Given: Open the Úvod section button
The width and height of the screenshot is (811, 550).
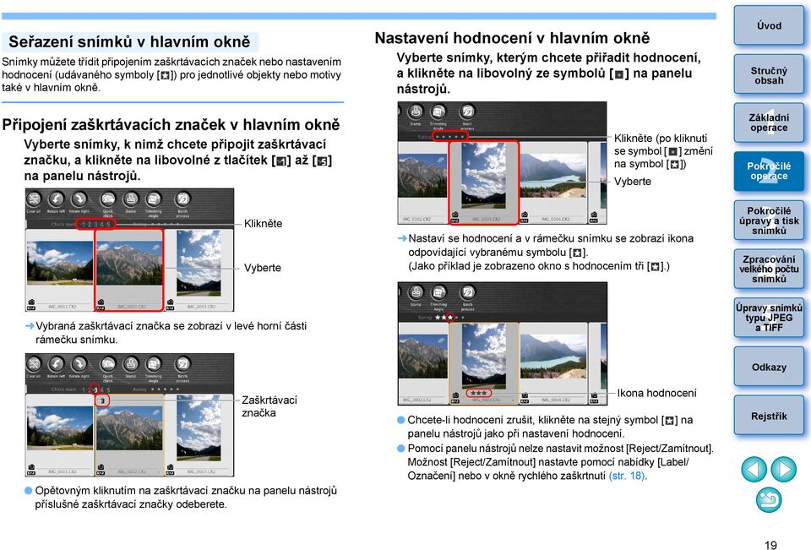Looking at the screenshot, I should [769, 25].
